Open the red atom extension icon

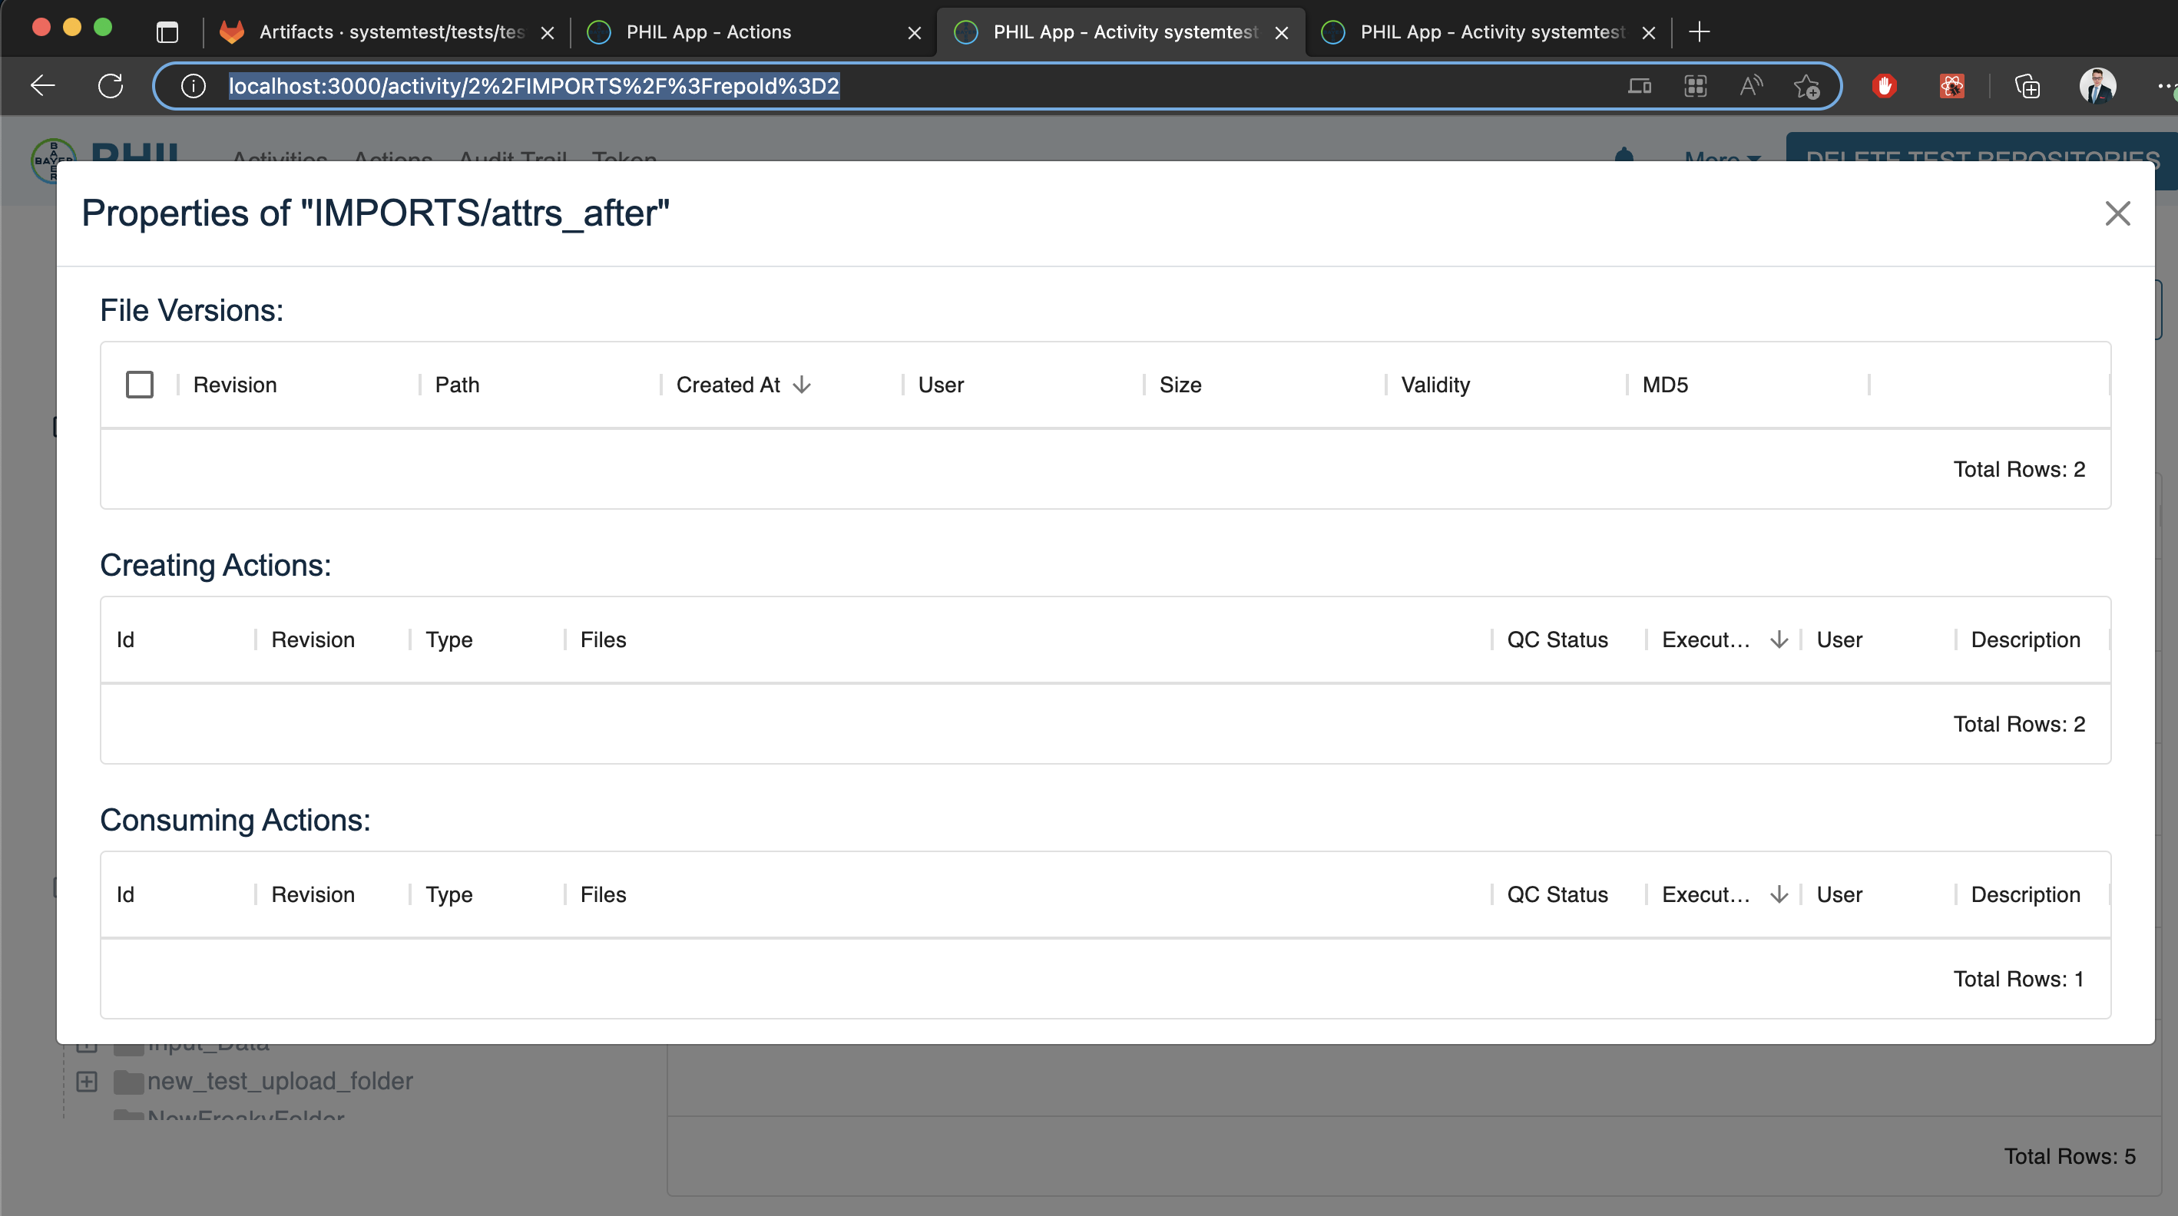1951,86
